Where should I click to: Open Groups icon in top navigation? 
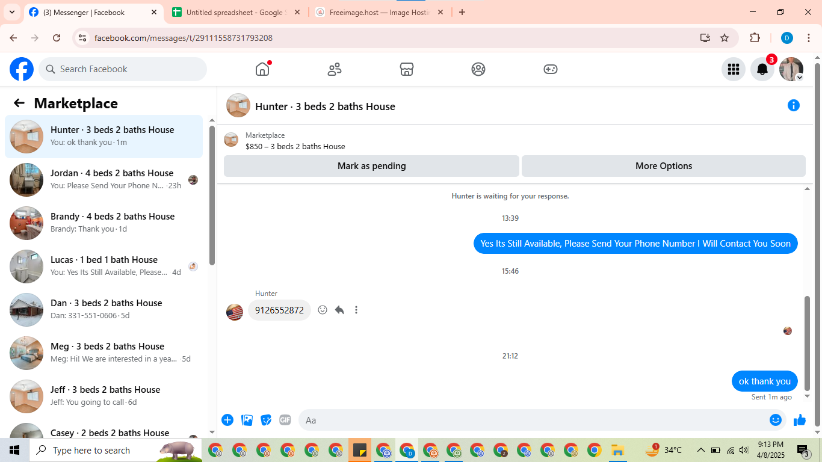[478, 69]
